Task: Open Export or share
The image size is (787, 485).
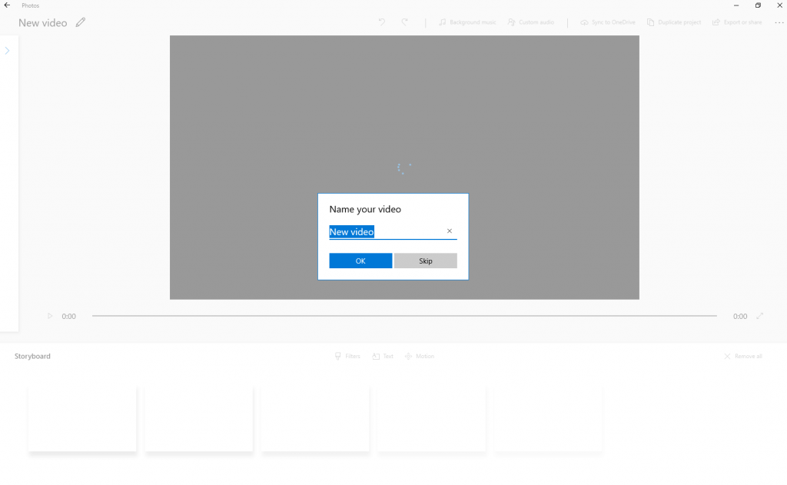Action: coord(737,22)
